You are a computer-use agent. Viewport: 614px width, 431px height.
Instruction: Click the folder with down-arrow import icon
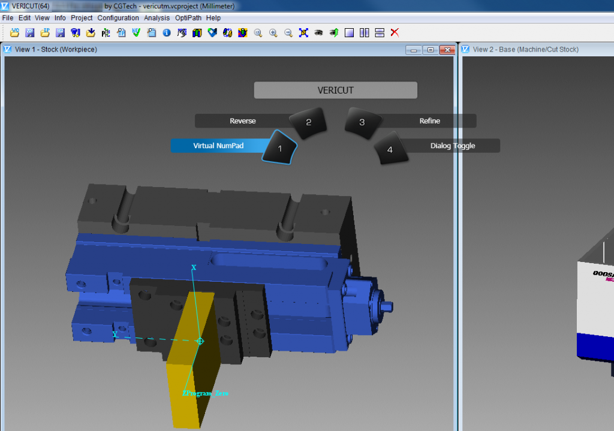click(91, 33)
